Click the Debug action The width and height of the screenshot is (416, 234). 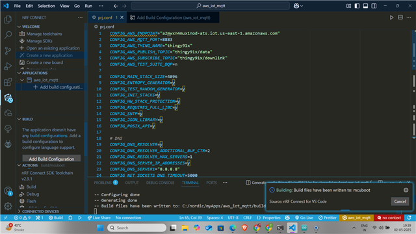click(x=32, y=194)
